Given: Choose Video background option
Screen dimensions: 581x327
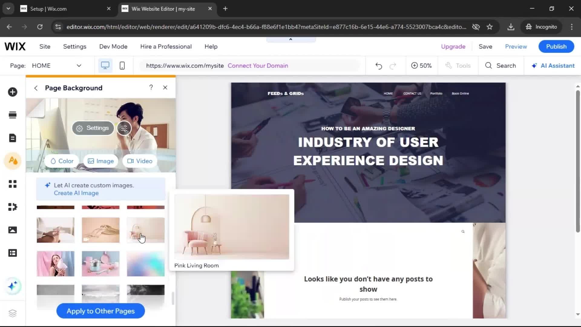Looking at the screenshot, I should [140, 161].
